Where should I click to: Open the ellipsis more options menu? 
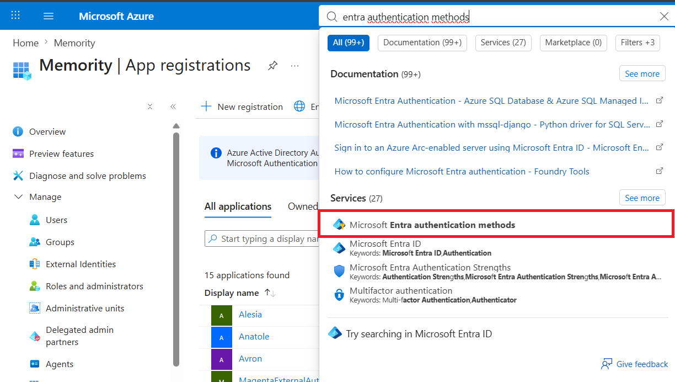(x=295, y=66)
